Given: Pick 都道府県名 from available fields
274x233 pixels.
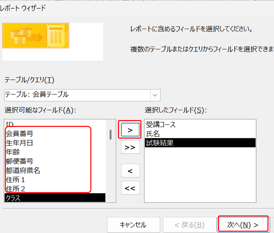Looking at the screenshot, I should point(22,170).
